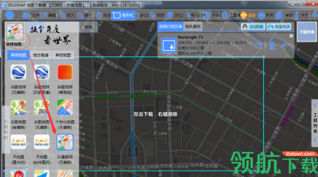318x177 pixels.
Task: Switch to the 其他地图 tab
Action: tap(63, 55)
